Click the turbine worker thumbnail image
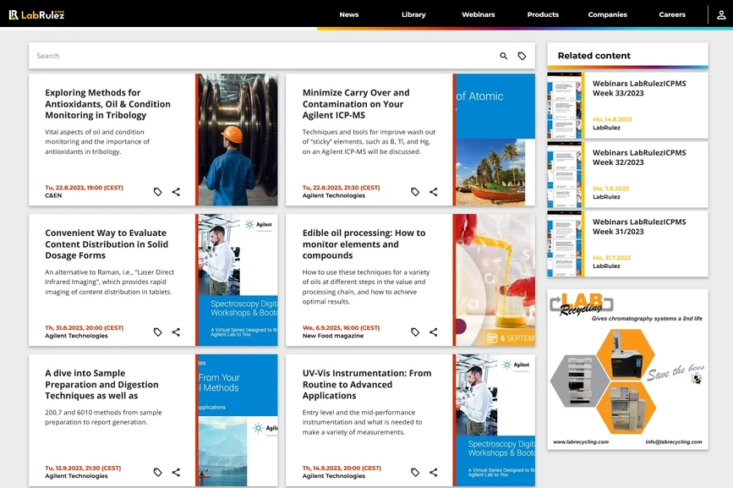This screenshot has width=733, height=488. [x=238, y=140]
